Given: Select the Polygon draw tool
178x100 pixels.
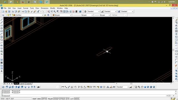Looking at the screenshot, I should (2, 28).
